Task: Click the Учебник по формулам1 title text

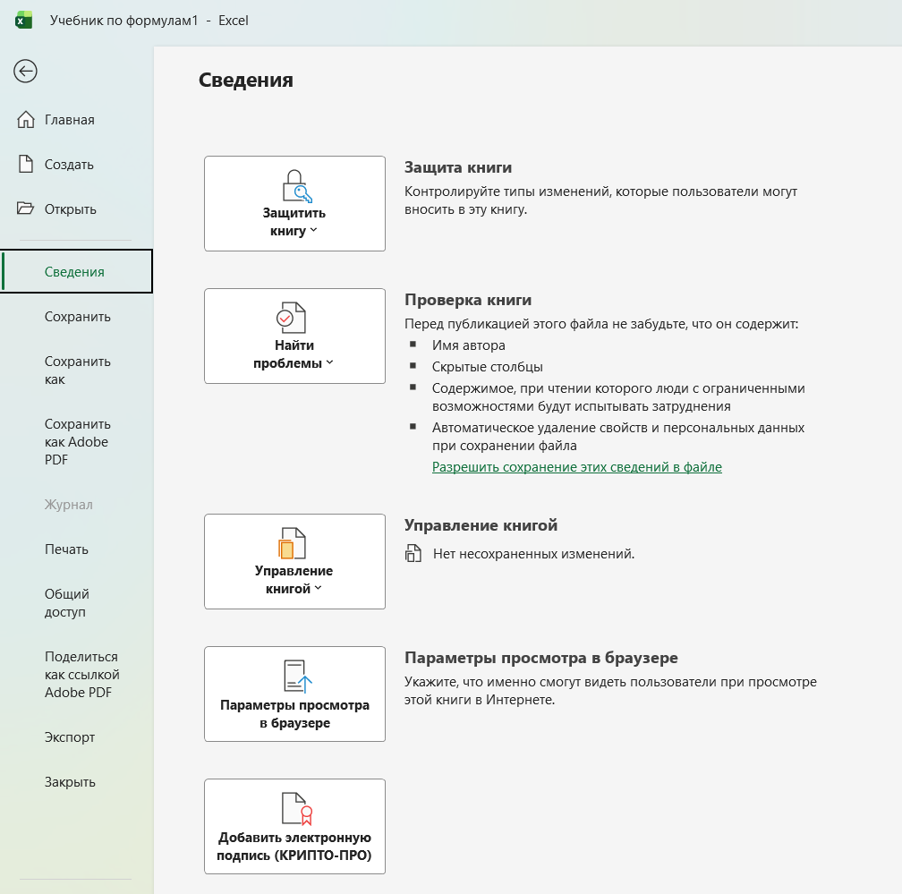Action: (x=123, y=20)
